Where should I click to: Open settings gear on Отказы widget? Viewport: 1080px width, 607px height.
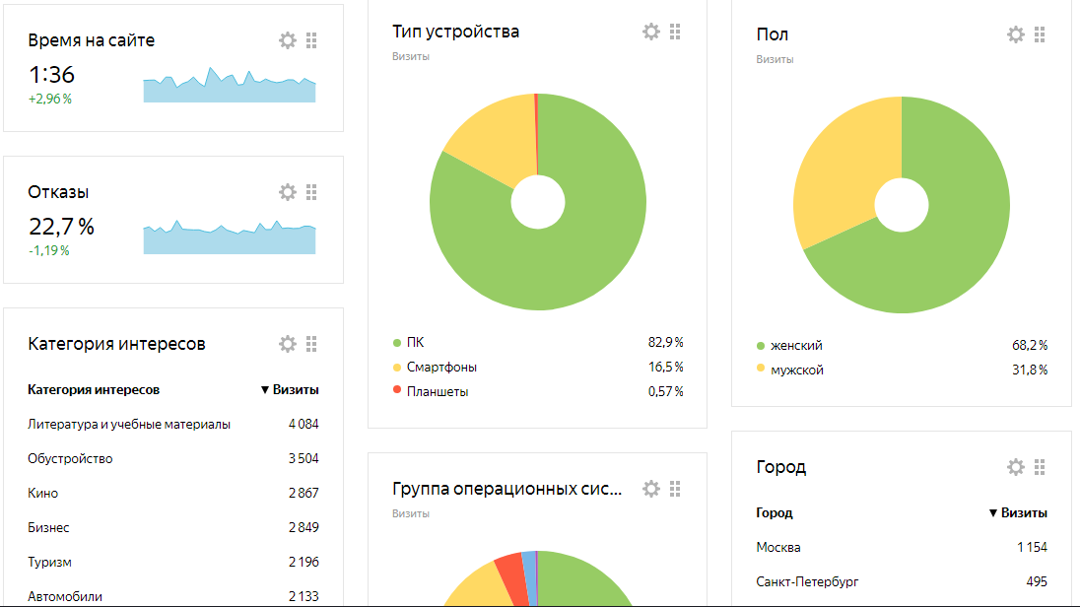(x=287, y=192)
